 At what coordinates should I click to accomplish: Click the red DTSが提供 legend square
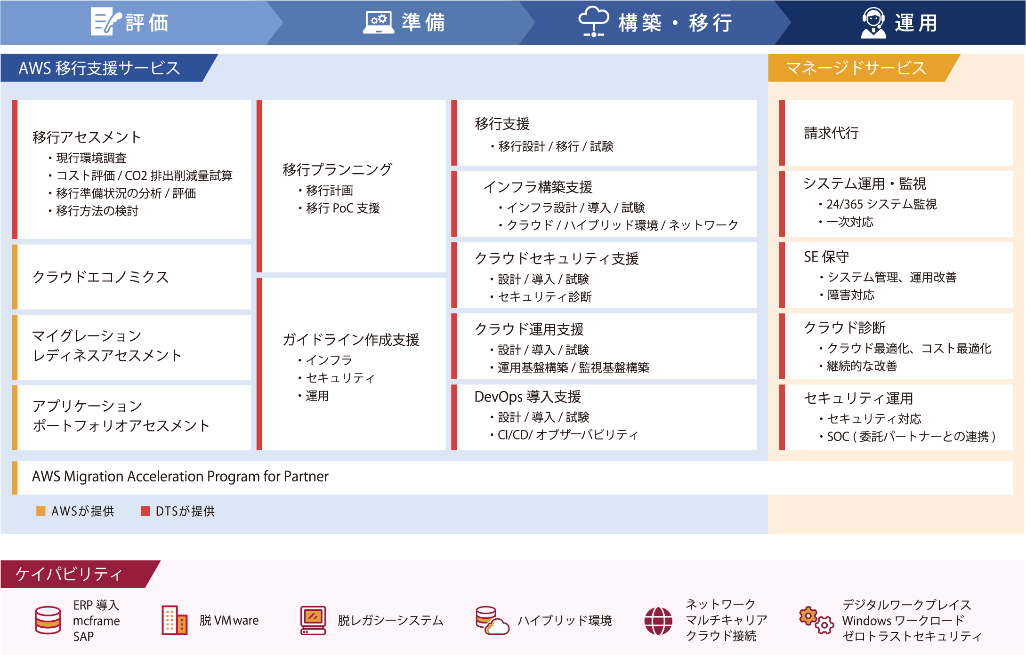coord(145,511)
